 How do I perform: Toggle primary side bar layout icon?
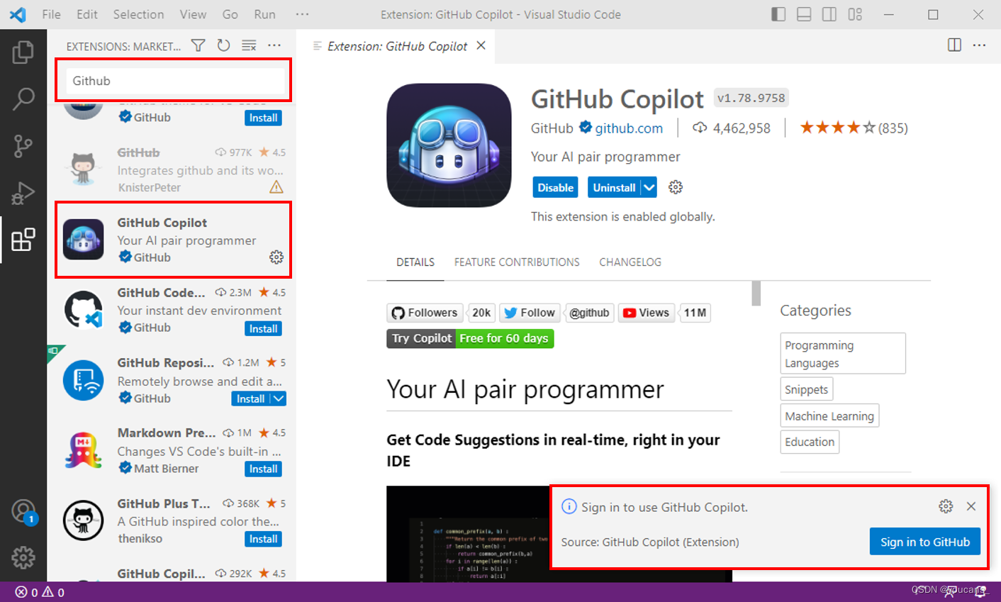pyautogui.click(x=778, y=14)
